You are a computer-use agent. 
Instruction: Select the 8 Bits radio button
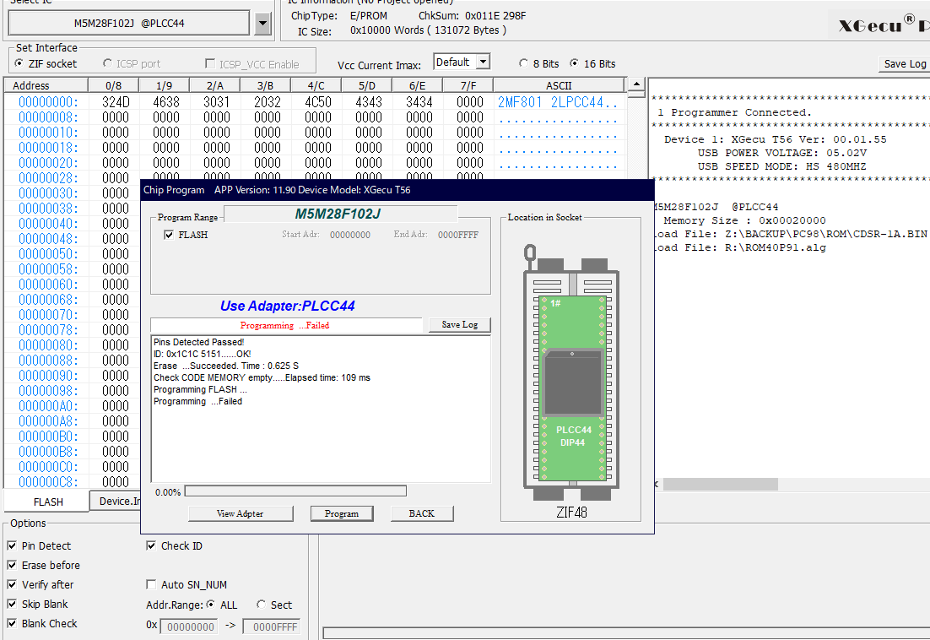[x=523, y=63]
